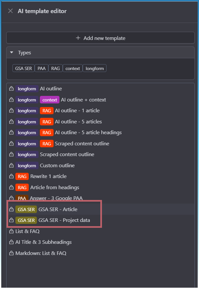Image resolution: width=199 pixels, height=289 pixels.
Task: Close the AI template editor panel
Action: 10,11
